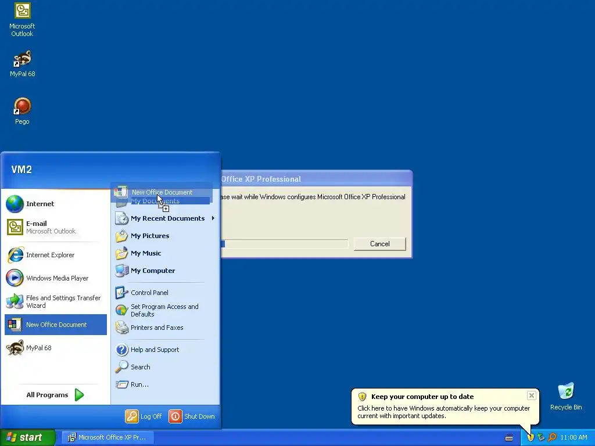Open the Pego desktop shortcut
The image size is (595, 446).
[22, 111]
